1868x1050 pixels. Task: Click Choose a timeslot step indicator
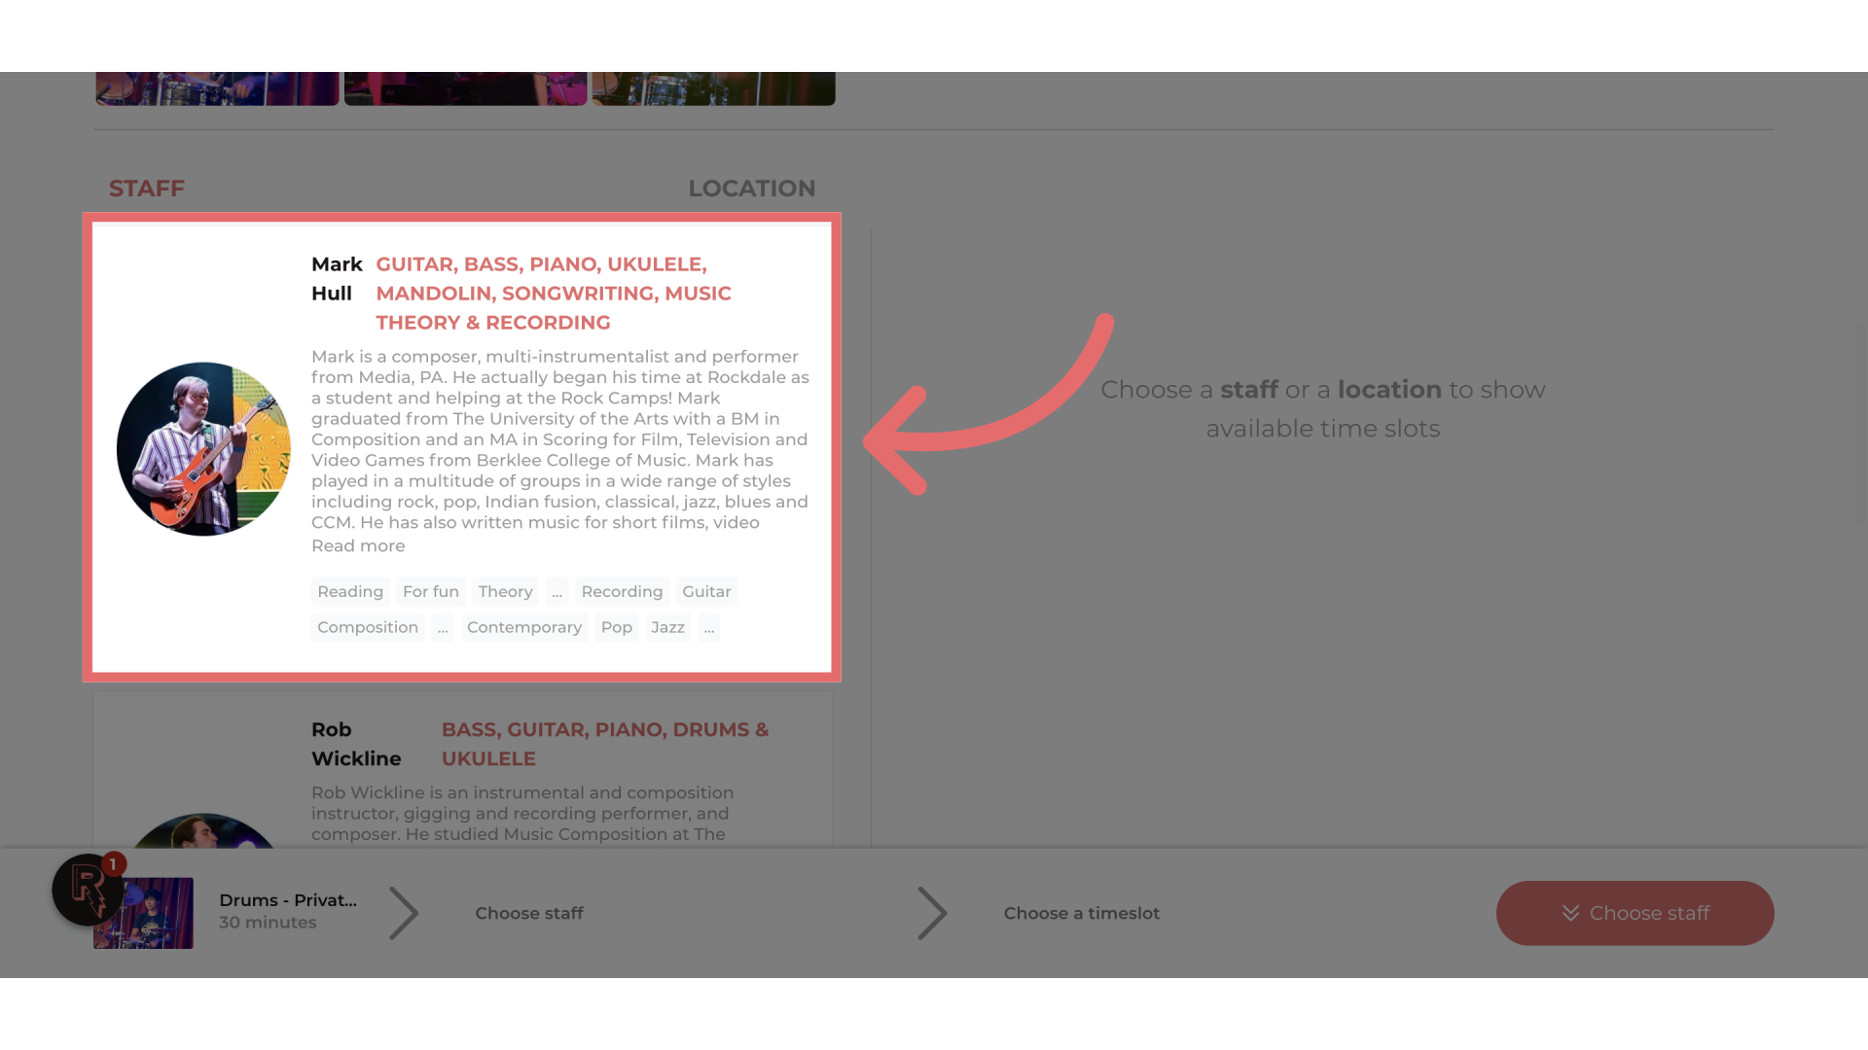[1082, 913]
